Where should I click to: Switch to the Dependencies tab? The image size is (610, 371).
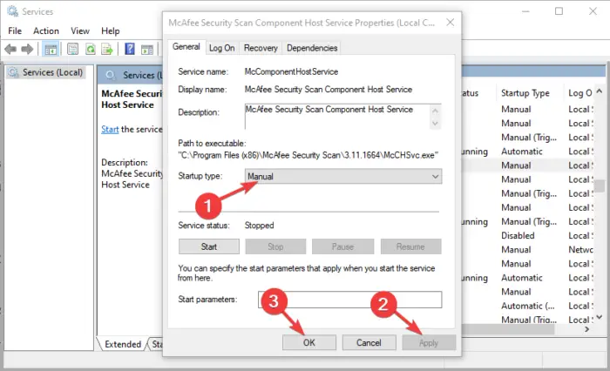[x=312, y=48]
